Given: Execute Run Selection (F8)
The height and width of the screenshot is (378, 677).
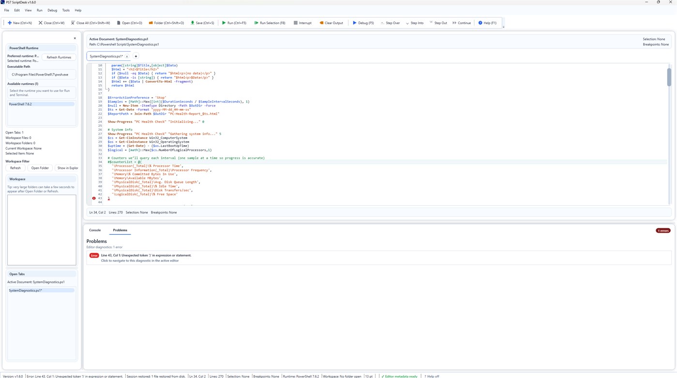Looking at the screenshot, I should coord(270,23).
